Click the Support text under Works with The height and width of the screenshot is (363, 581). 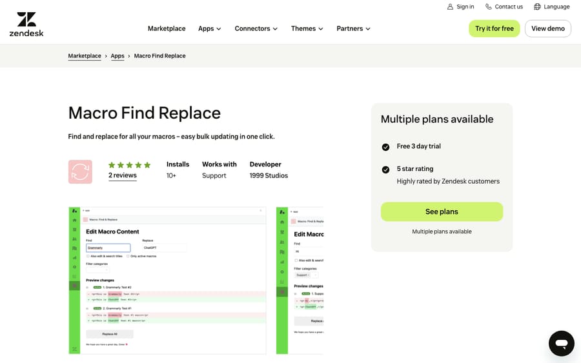(x=214, y=175)
